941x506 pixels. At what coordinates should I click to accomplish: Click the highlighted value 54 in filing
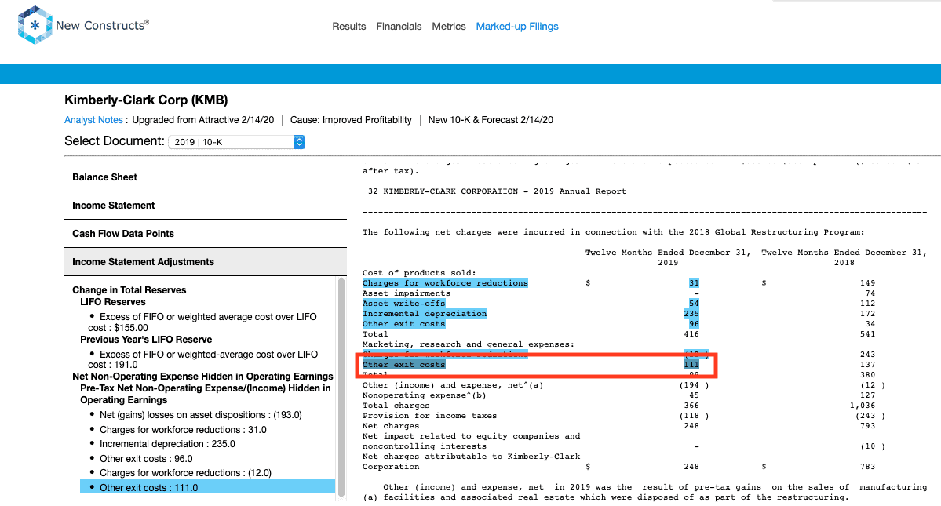pos(694,304)
